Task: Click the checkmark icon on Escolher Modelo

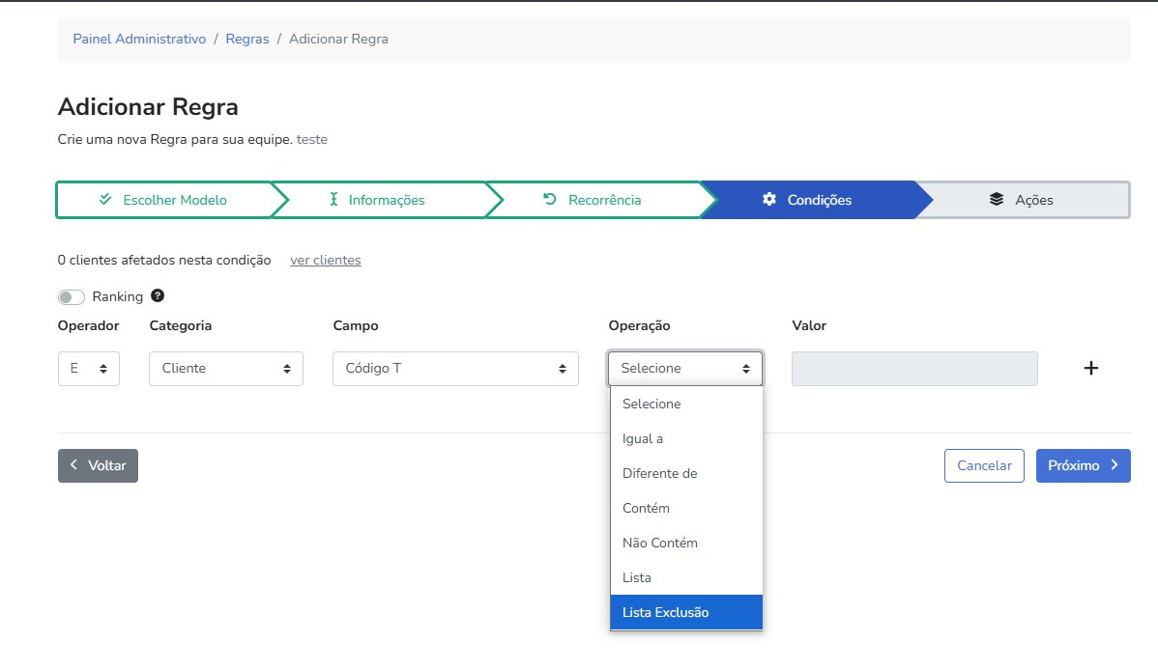Action: [x=105, y=200]
